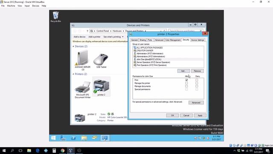Image resolution: width=273 pixels, height=154 pixels.
Task: Open the VirtualBox View menu
Action: click(x=20, y=6)
